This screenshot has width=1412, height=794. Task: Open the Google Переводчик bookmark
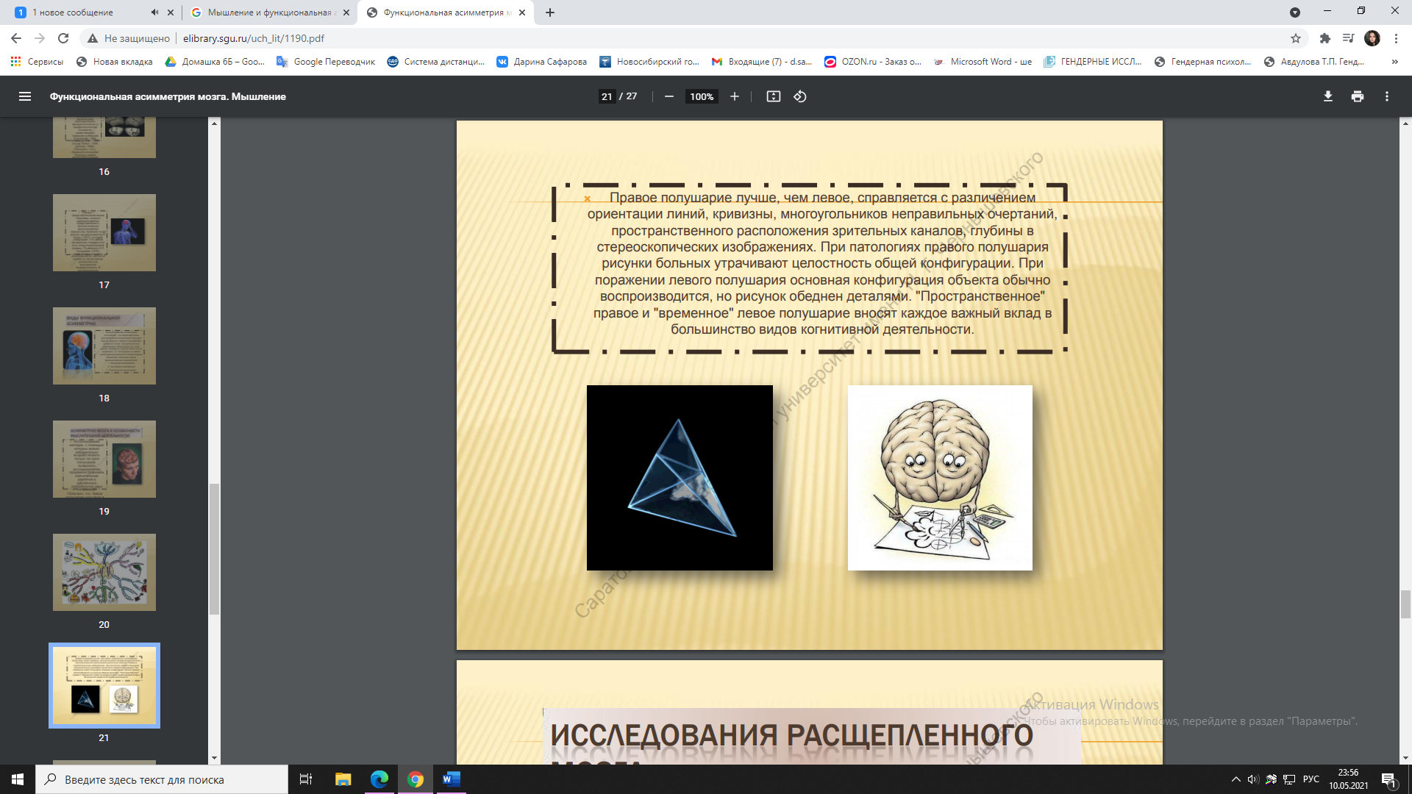pyautogui.click(x=326, y=62)
